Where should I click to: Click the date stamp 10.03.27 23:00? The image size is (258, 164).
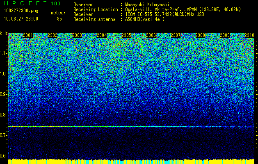pyautogui.click(x=21, y=19)
